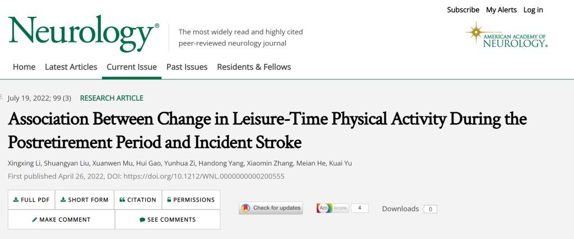Click author name Xingxing Li
The width and height of the screenshot is (574, 239).
(x=23, y=163)
